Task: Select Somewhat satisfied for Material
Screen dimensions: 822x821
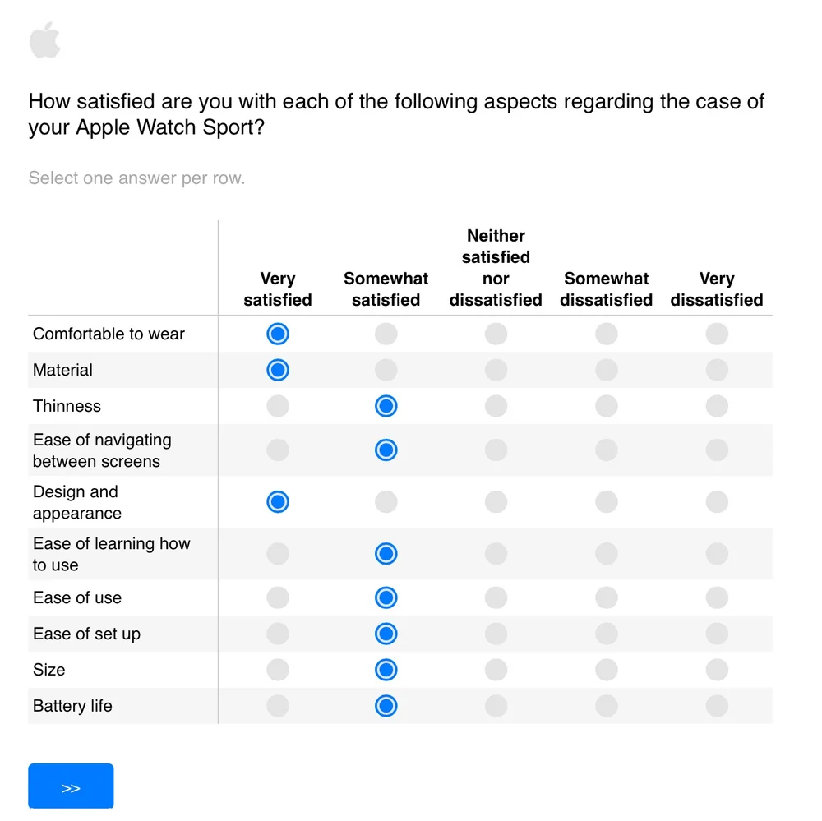Action: [386, 370]
